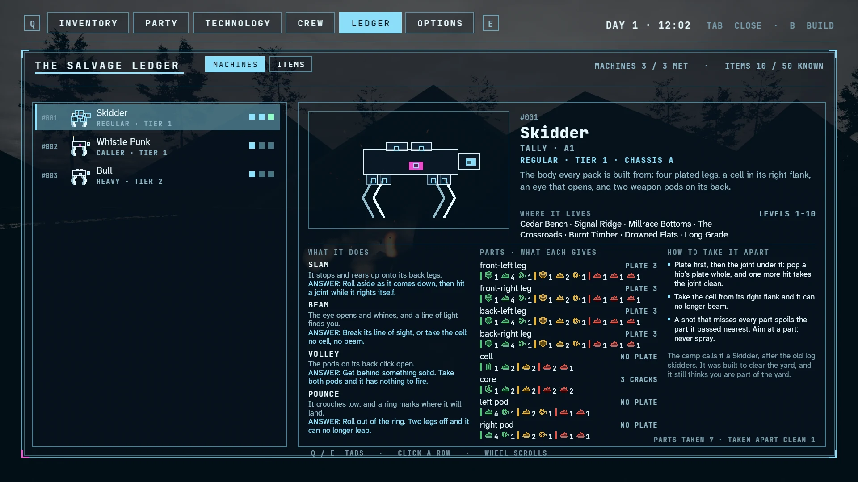
Task: Click the Skidder eye module on diagram
Action: click(469, 162)
